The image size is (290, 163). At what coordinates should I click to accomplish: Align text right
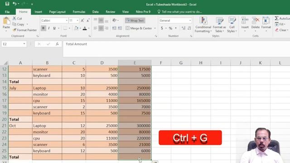point(106,28)
